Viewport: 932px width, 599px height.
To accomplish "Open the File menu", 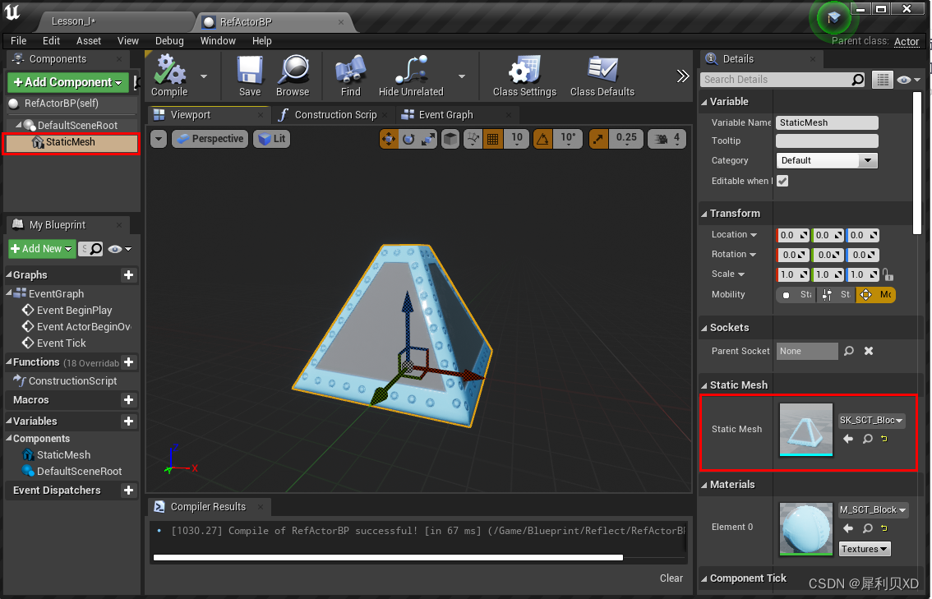I will pos(18,40).
